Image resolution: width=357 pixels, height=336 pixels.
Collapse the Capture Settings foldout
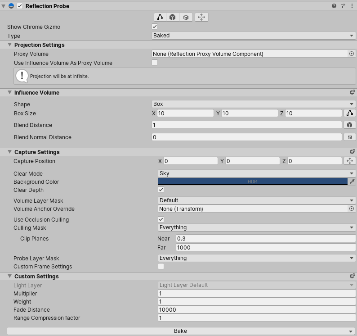coord(10,152)
